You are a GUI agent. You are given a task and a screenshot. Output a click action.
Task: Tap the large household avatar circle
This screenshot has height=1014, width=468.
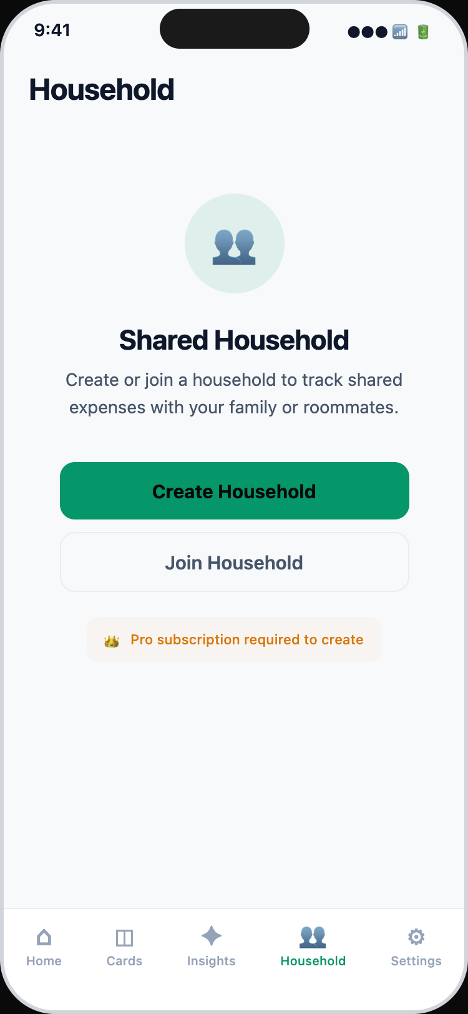click(234, 244)
